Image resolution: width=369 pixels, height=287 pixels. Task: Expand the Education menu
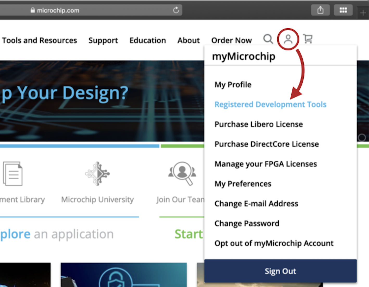pyautogui.click(x=148, y=40)
